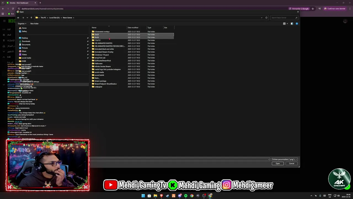Show the preview pane icon

tap(292, 24)
